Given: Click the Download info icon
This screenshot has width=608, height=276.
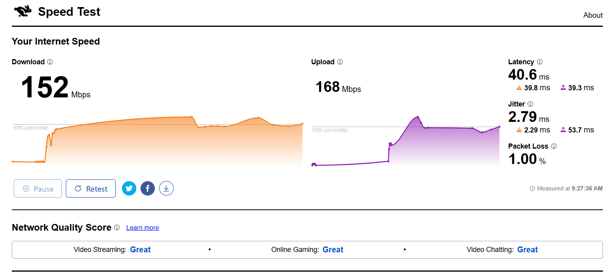Looking at the screenshot, I should click(50, 62).
